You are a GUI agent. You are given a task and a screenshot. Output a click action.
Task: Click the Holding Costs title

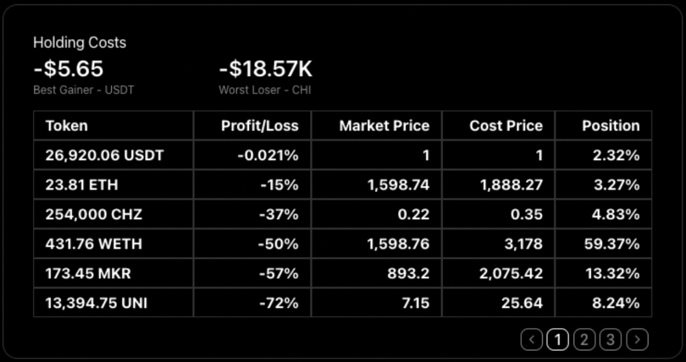[79, 42]
